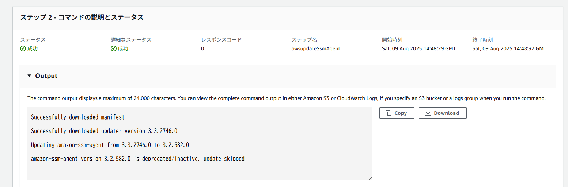Click the output text area resize handle

pos(370,178)
